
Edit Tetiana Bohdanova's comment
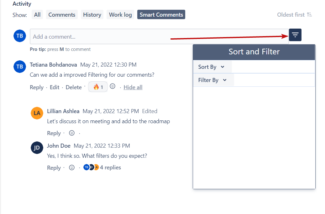[x=55, y=87]
